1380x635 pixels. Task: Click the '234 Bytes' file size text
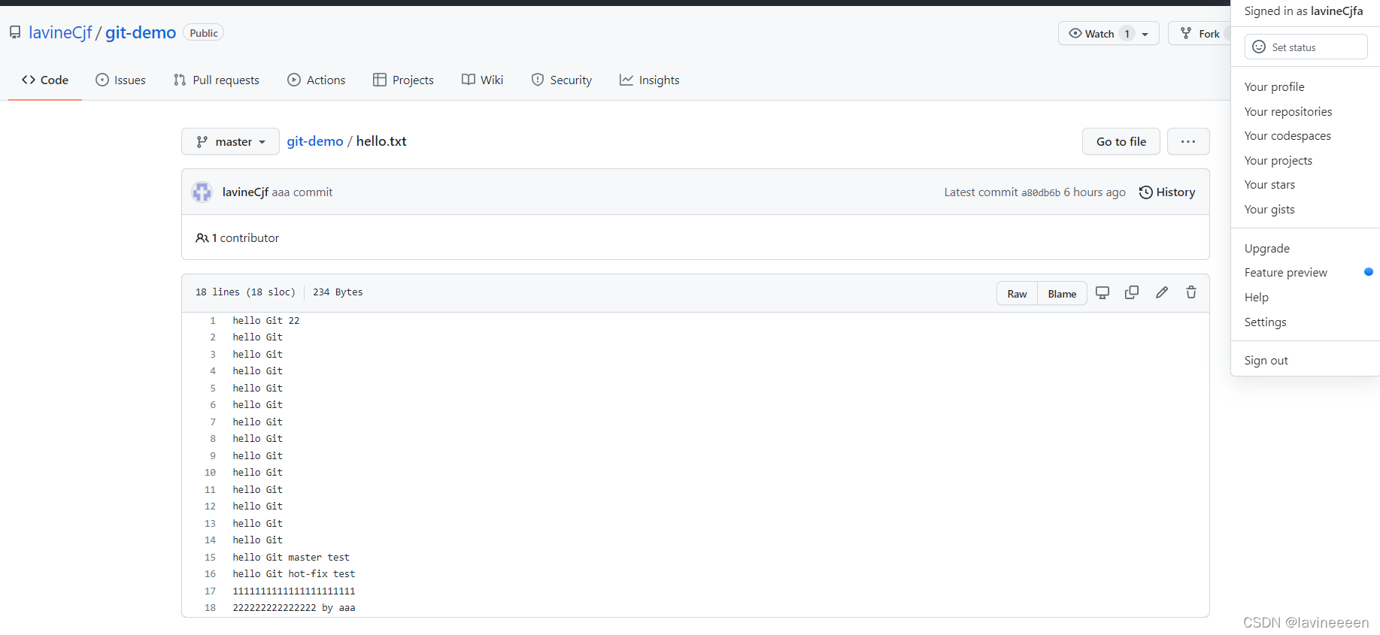pos(338,292)
